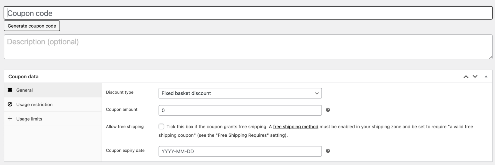
Task: Focus the Description (optional) text area
Action: click(x=247, y=47)
